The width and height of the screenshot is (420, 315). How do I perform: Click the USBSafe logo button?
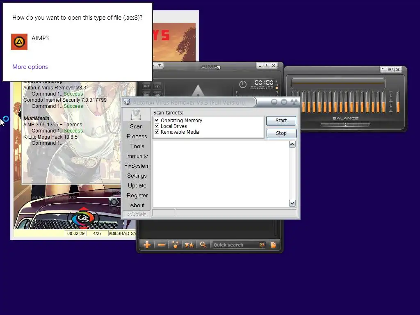[137, 214]
